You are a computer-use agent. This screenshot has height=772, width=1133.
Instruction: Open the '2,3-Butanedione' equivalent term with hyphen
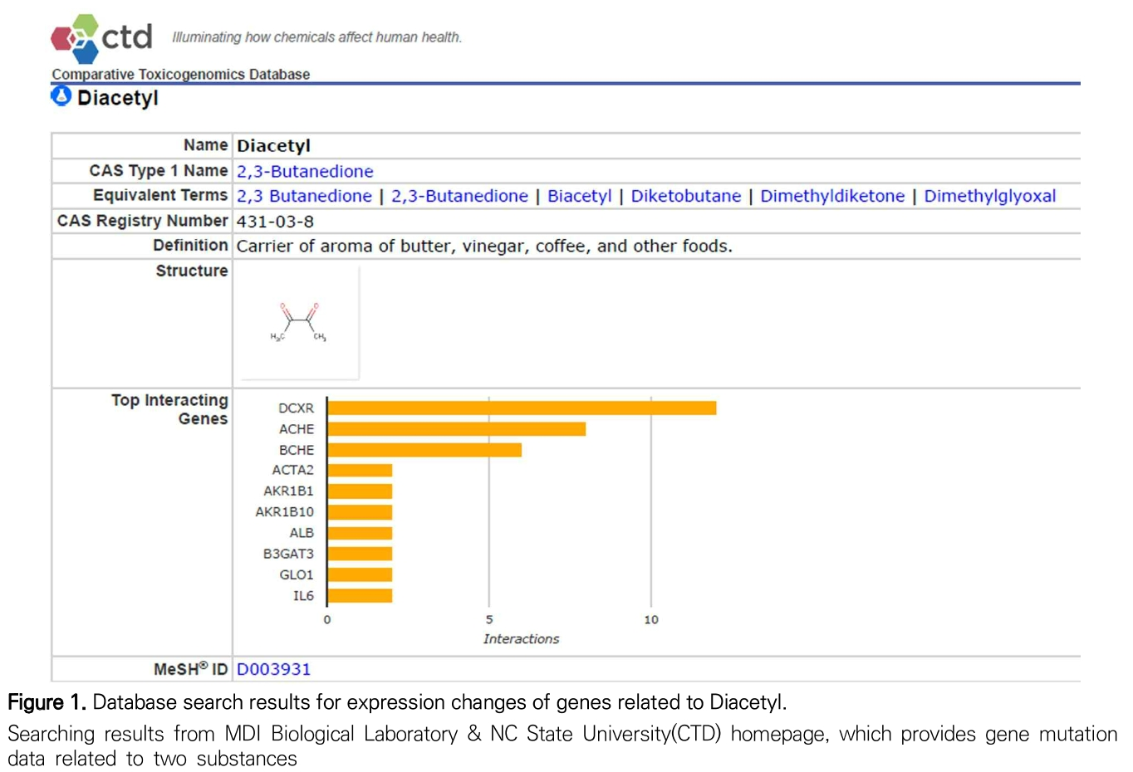459,196
